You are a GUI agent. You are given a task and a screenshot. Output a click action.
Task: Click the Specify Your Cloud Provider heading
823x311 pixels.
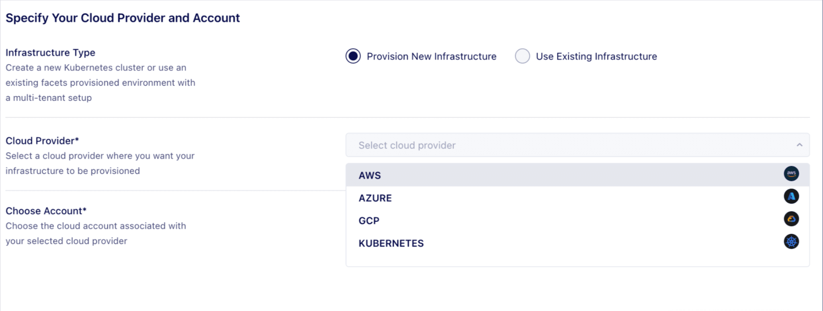[x=122, y=18]
